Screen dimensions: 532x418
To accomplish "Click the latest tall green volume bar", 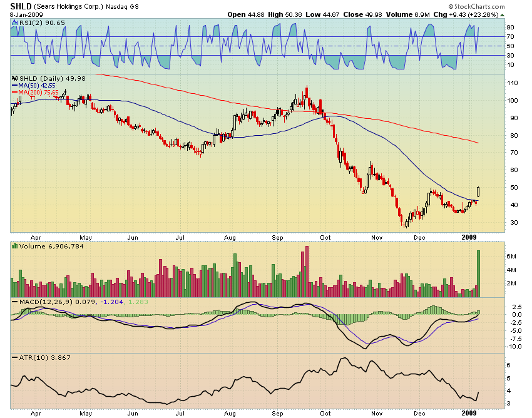I will (478, 273).
